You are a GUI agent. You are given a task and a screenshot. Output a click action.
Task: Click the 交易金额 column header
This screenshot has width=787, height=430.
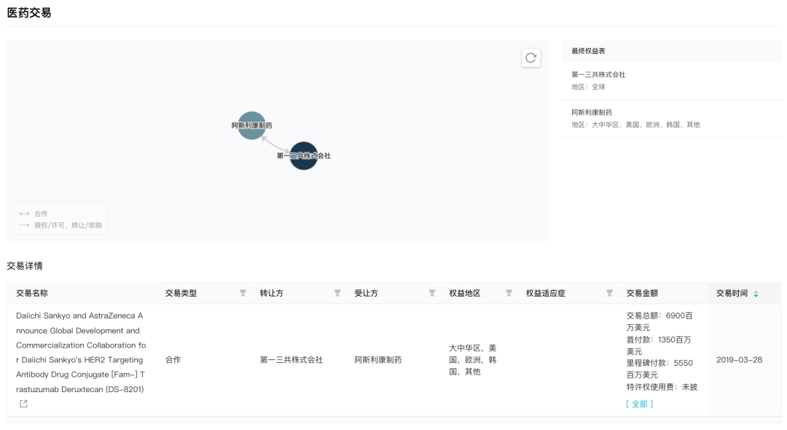coord(642,293)
